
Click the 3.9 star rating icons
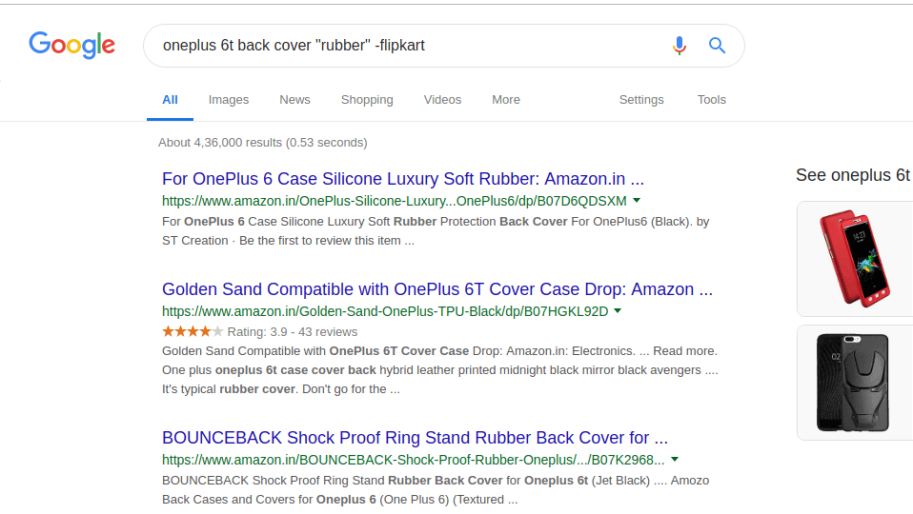[x=193, y=331]
